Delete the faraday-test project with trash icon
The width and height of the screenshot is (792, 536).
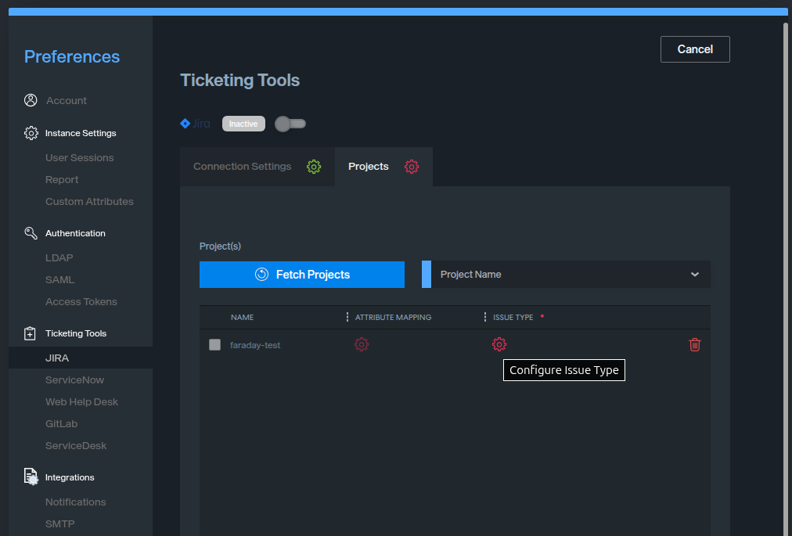click(694, 344)
